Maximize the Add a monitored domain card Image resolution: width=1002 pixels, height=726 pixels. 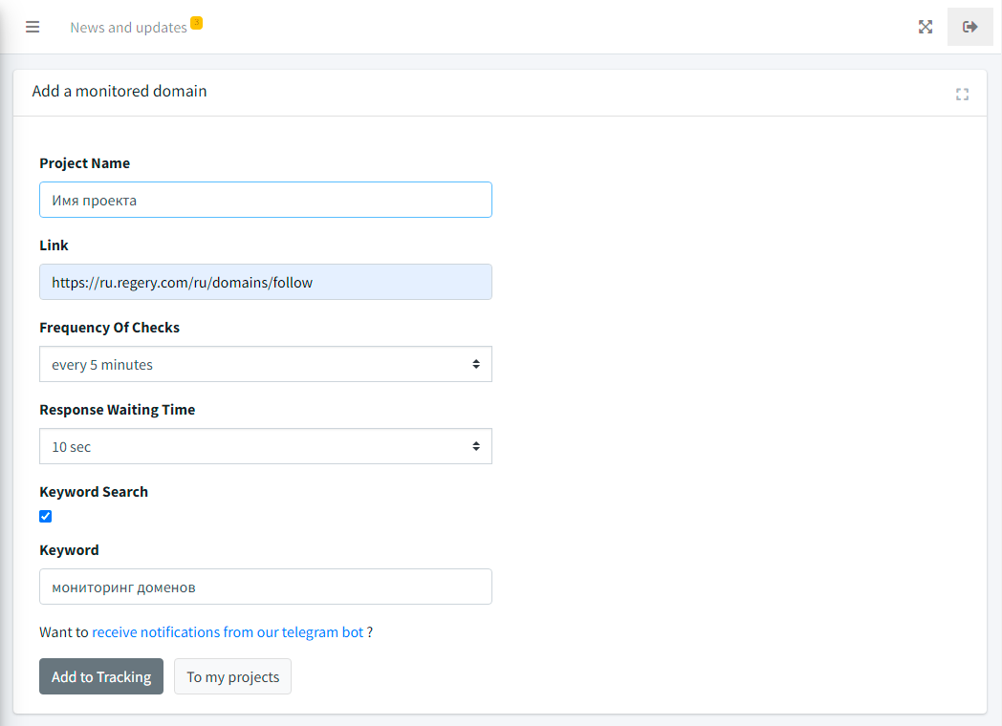pyautogui.click(x=962, y=94)
